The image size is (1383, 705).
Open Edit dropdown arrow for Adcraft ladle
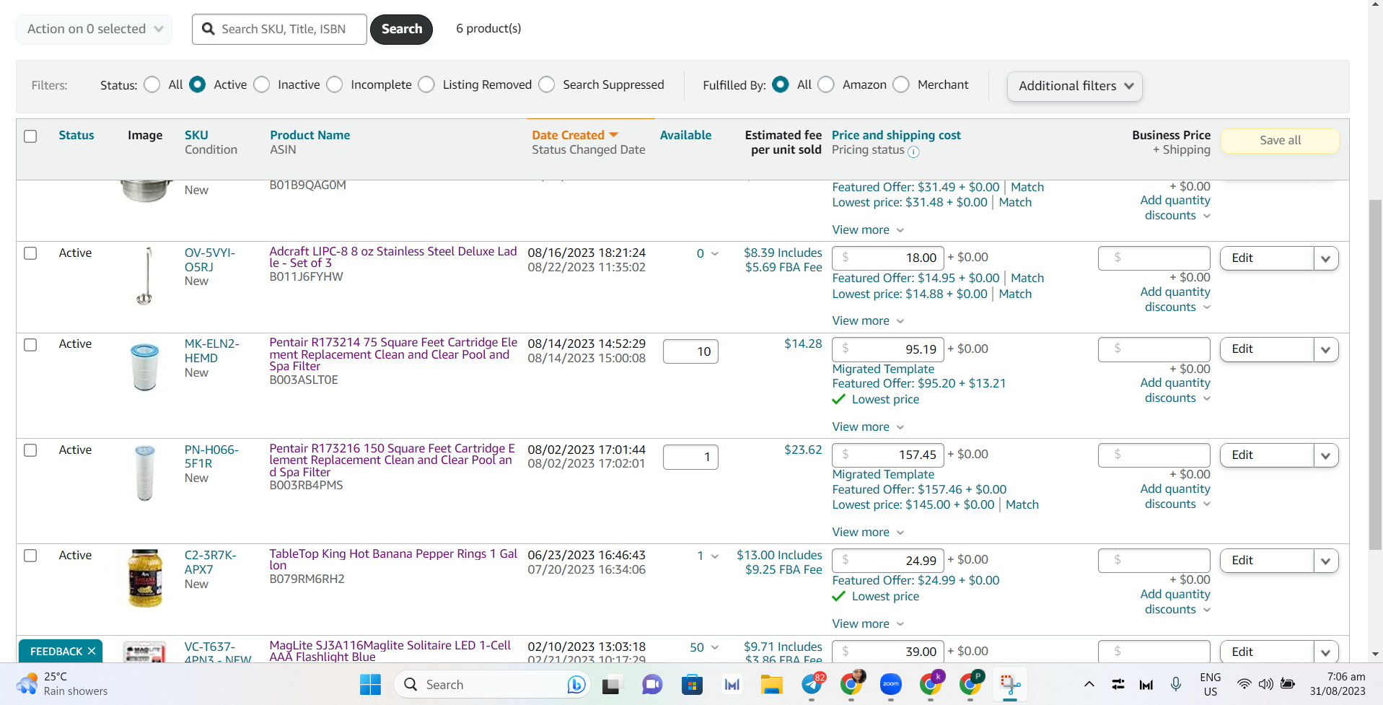click(x=1326, y=258)
